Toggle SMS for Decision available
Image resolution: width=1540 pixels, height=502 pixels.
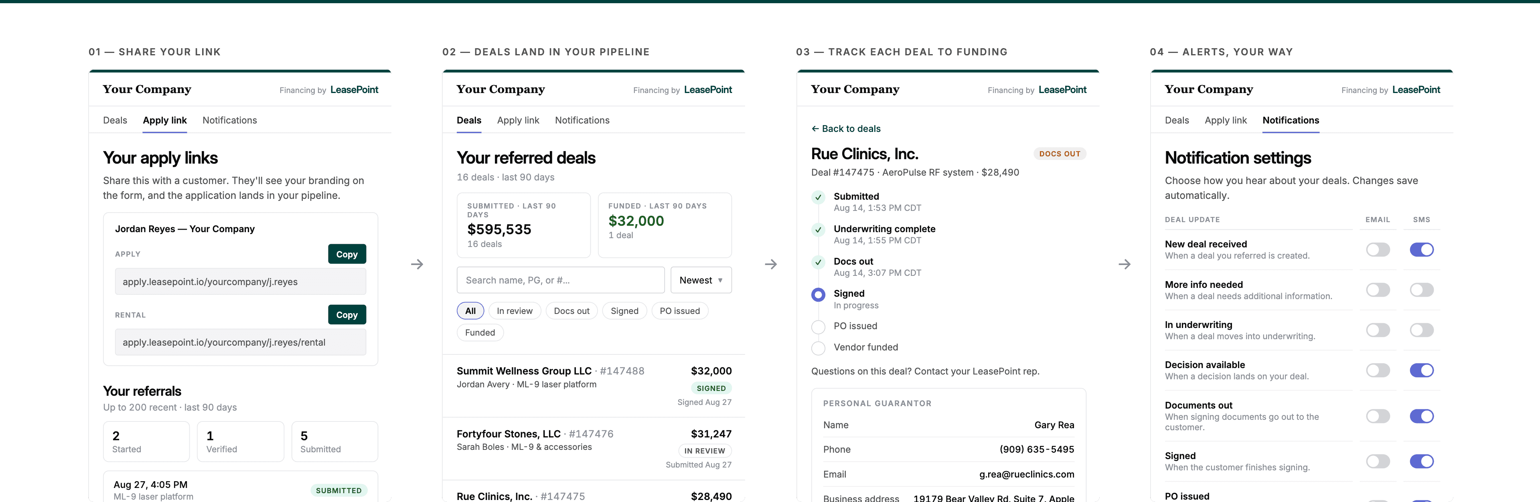(x=1422, y=370)
